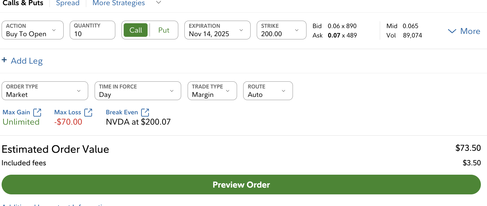Open Break Even external link icon
The width and height of the screenshot is (487, 206).
click(x=145, y=112)
